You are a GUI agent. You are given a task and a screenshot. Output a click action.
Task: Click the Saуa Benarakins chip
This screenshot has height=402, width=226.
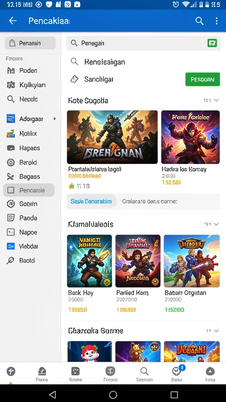[x=91, y=201]
